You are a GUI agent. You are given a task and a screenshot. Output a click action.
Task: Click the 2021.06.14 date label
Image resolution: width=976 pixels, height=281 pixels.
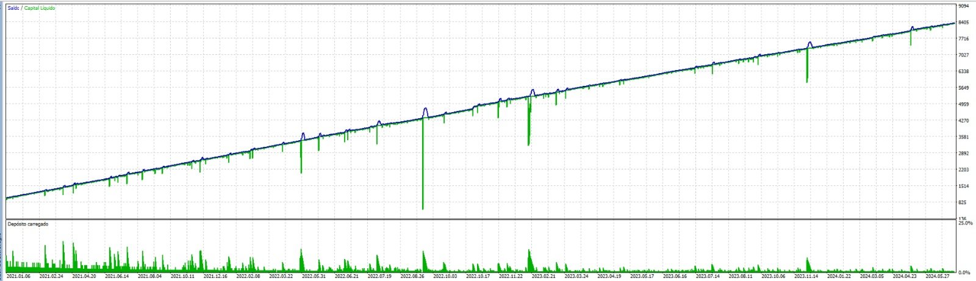tap(117, 276)
